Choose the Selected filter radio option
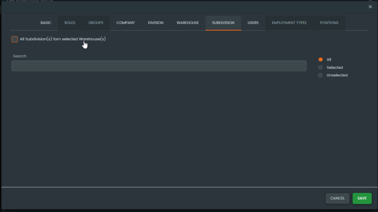Viewport: 378px width, 212px height. [x=320, y=67]
